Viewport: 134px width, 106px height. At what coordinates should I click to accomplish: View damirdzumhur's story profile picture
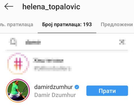click(x=18, y=91)
